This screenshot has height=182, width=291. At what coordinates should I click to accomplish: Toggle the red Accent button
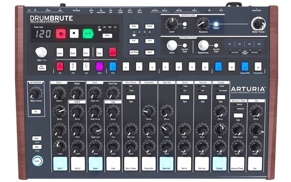(x=113, y=52)
